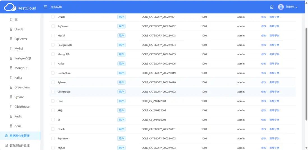Viewport: 308px width, 150px height.
Task: Click the 开发环境 header label
Action: (56, 7)
